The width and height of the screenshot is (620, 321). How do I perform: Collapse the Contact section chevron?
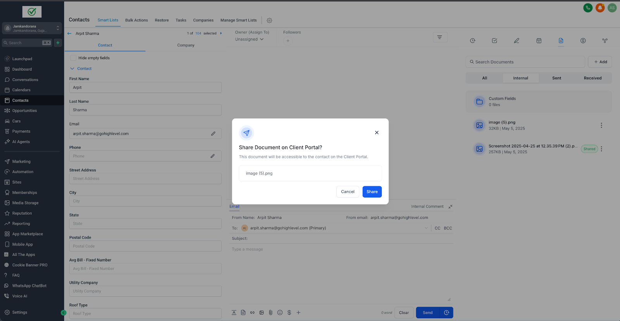[72, 68]
